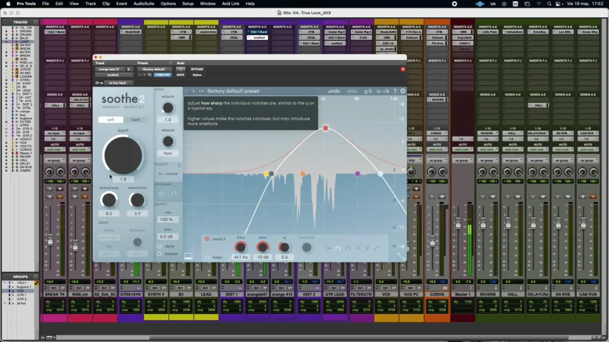This screenshot has height=342, width=609.
Task: Open the Edit menu
Action: point(59,4)
